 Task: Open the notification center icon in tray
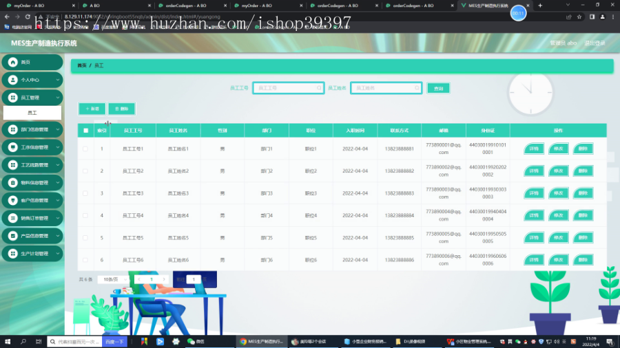610,342
